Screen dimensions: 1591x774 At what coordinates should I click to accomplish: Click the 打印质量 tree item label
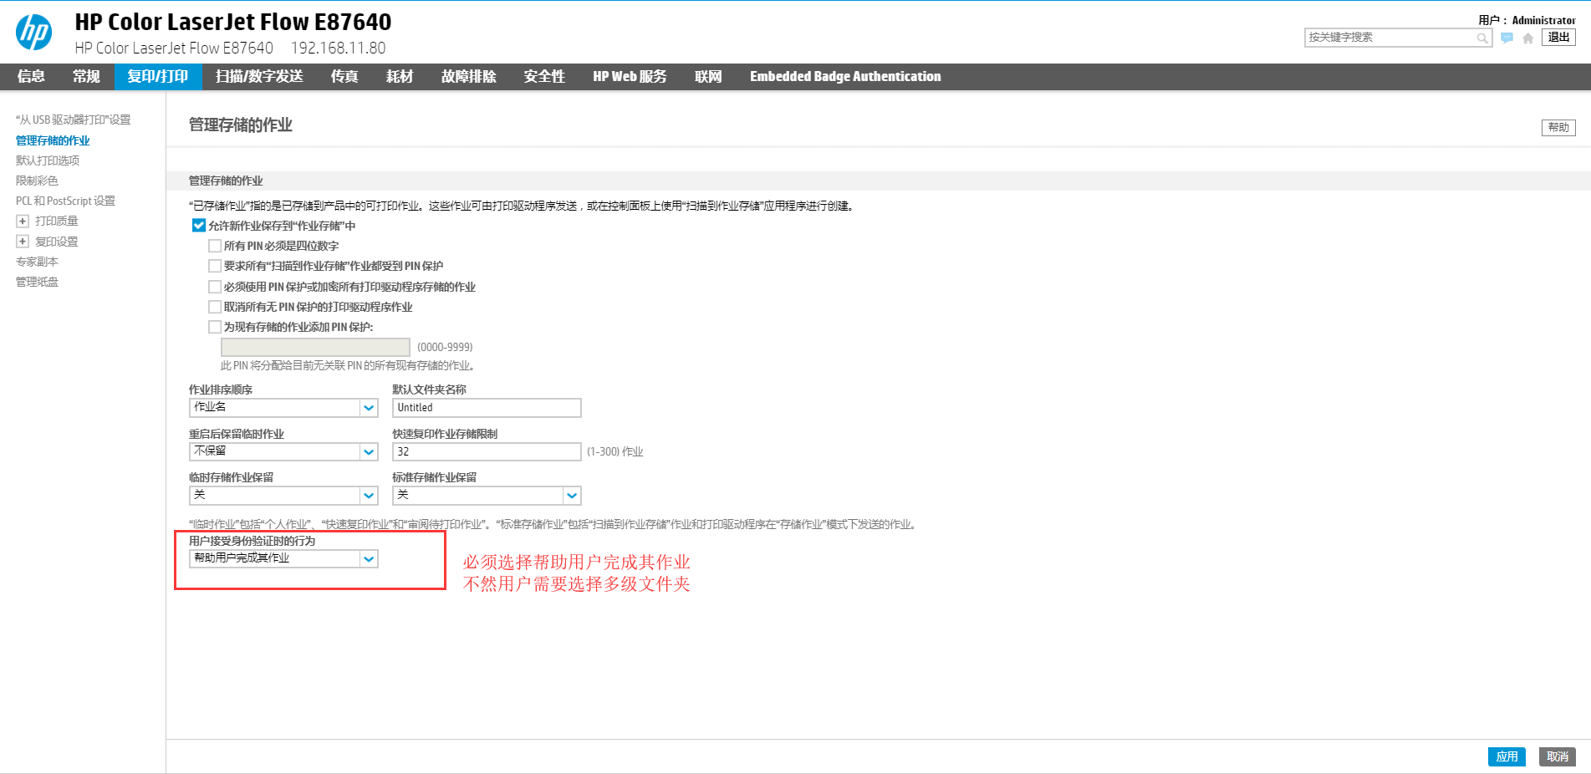(x=57, y=222)
